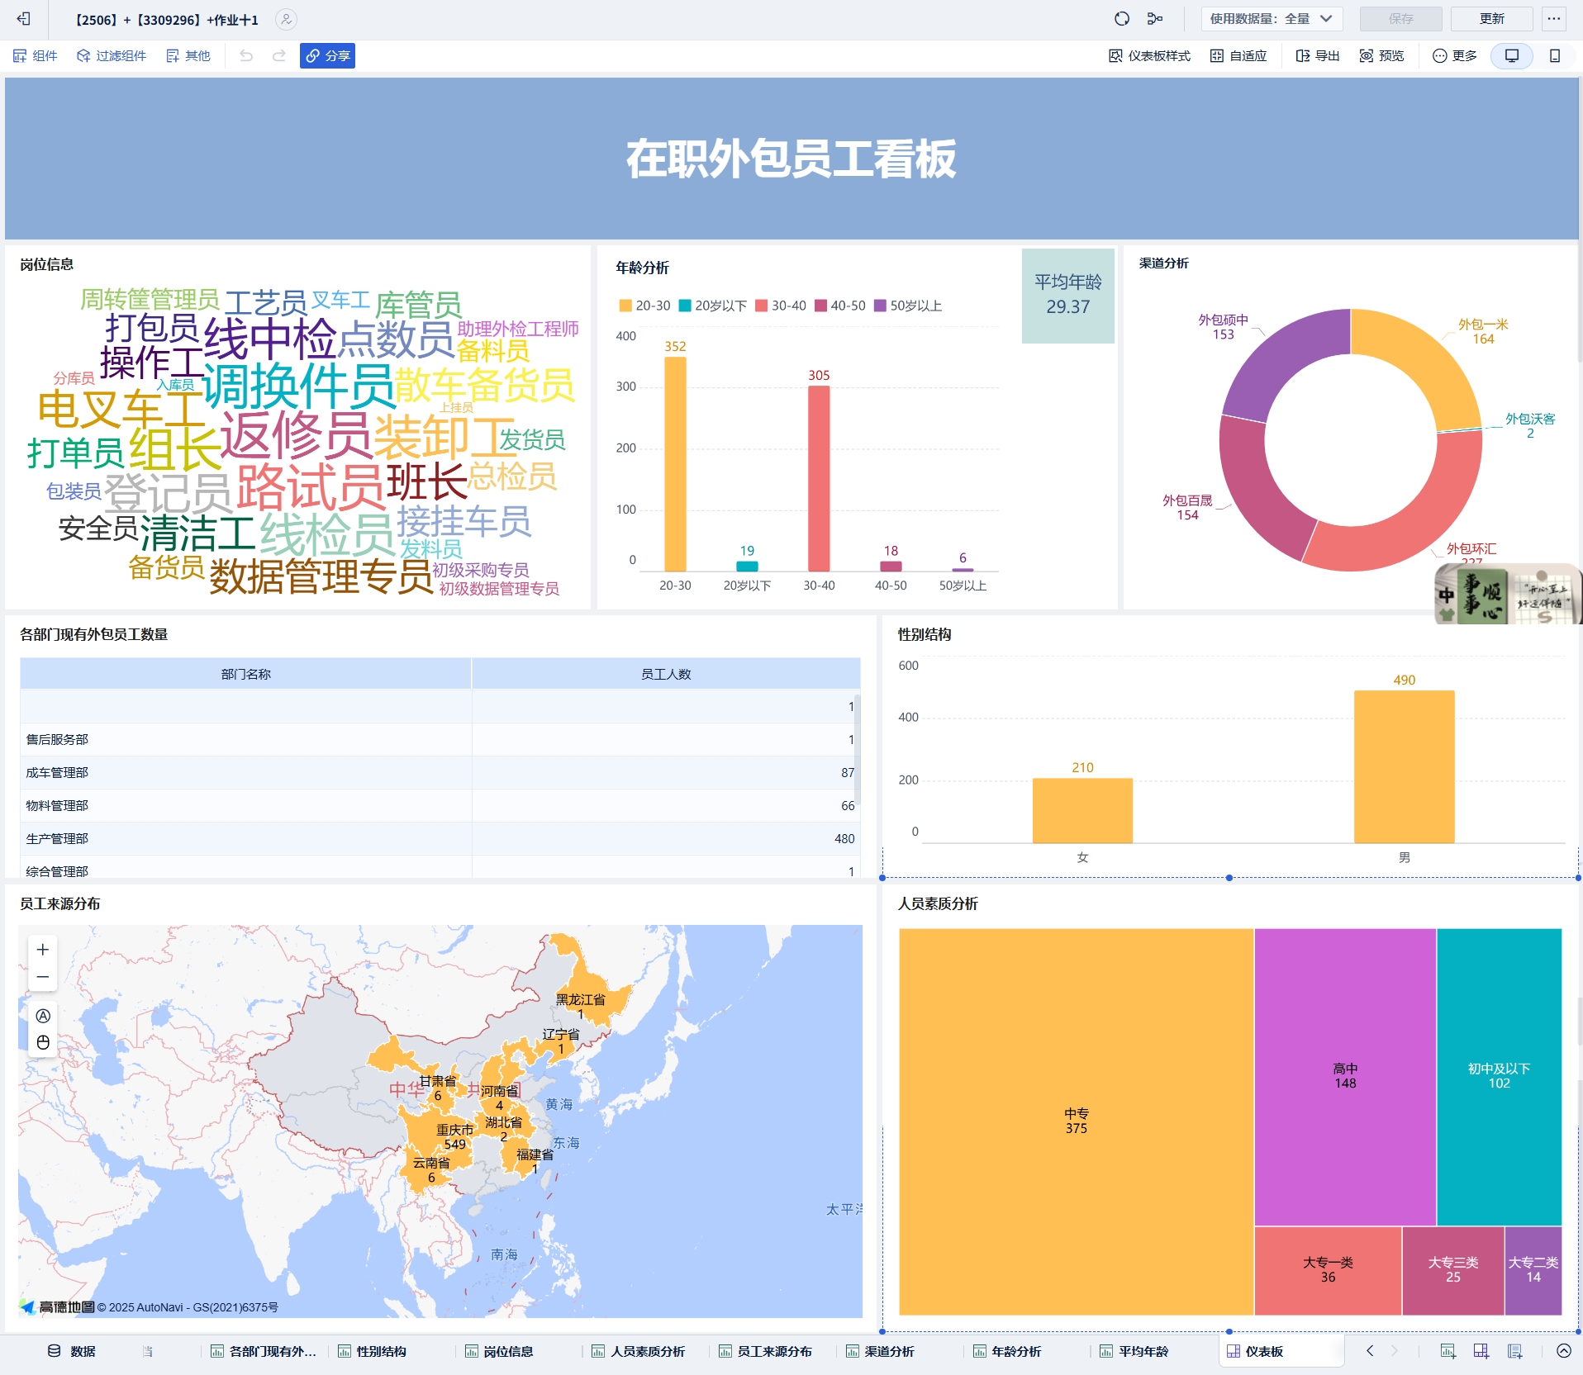Click the map zoom out minus button
Screen dimensions: 1583x1375
click(x=43, y=977)
